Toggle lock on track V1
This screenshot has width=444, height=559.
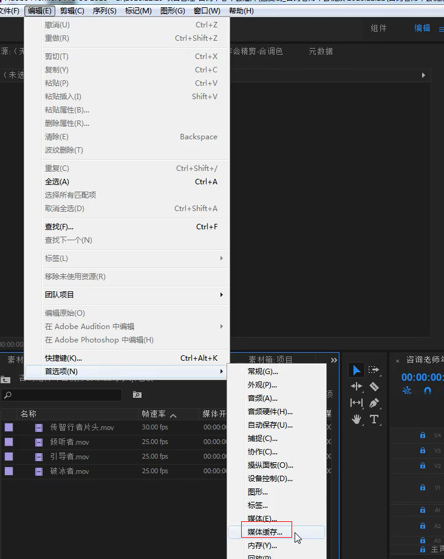pyautogui.click(x=423, y=487)
